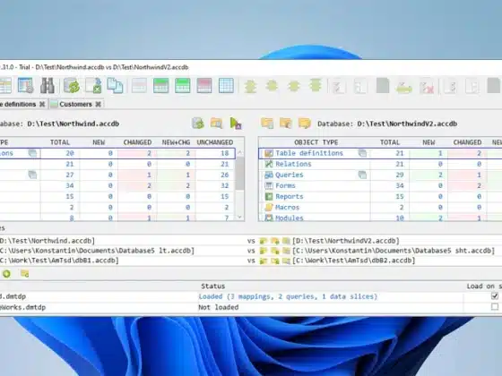502x376 pixels.
Task: Open Macros in the right database panel
Action: point(287,208)
